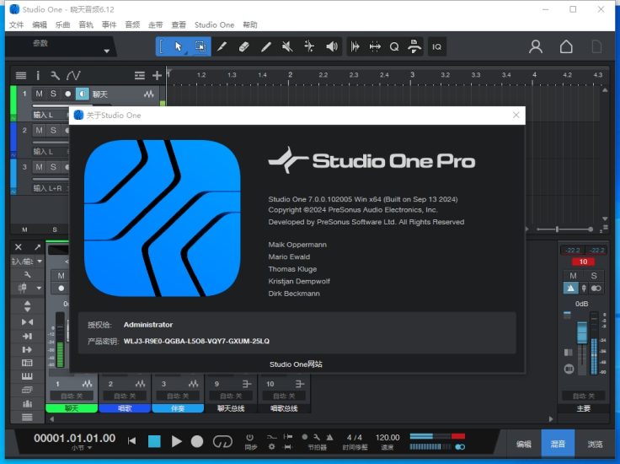Select the Range tool in the toolbar

[x=200, y=46]
